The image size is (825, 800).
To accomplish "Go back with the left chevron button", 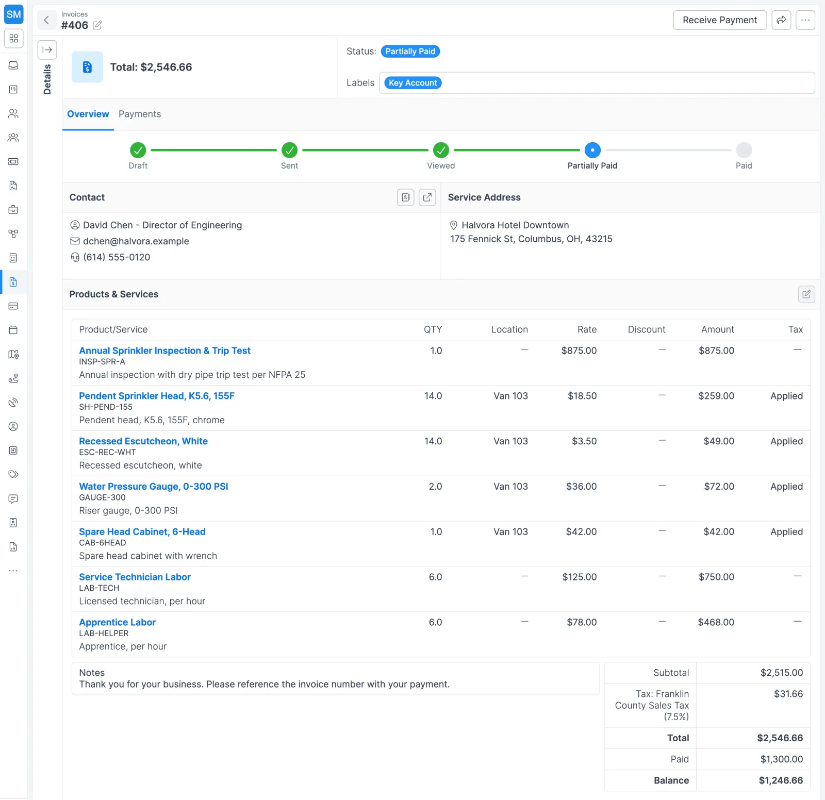I will tap(46, 20).
